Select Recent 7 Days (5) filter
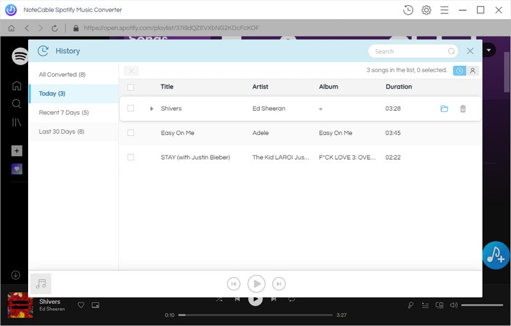The image size is (511, 326). (73, 113)
